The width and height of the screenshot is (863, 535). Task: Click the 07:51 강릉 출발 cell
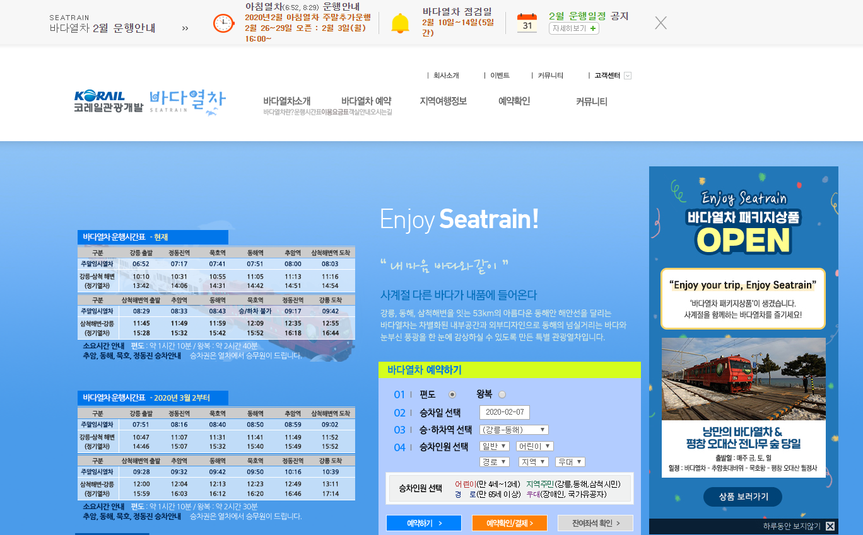click(141, 425)
